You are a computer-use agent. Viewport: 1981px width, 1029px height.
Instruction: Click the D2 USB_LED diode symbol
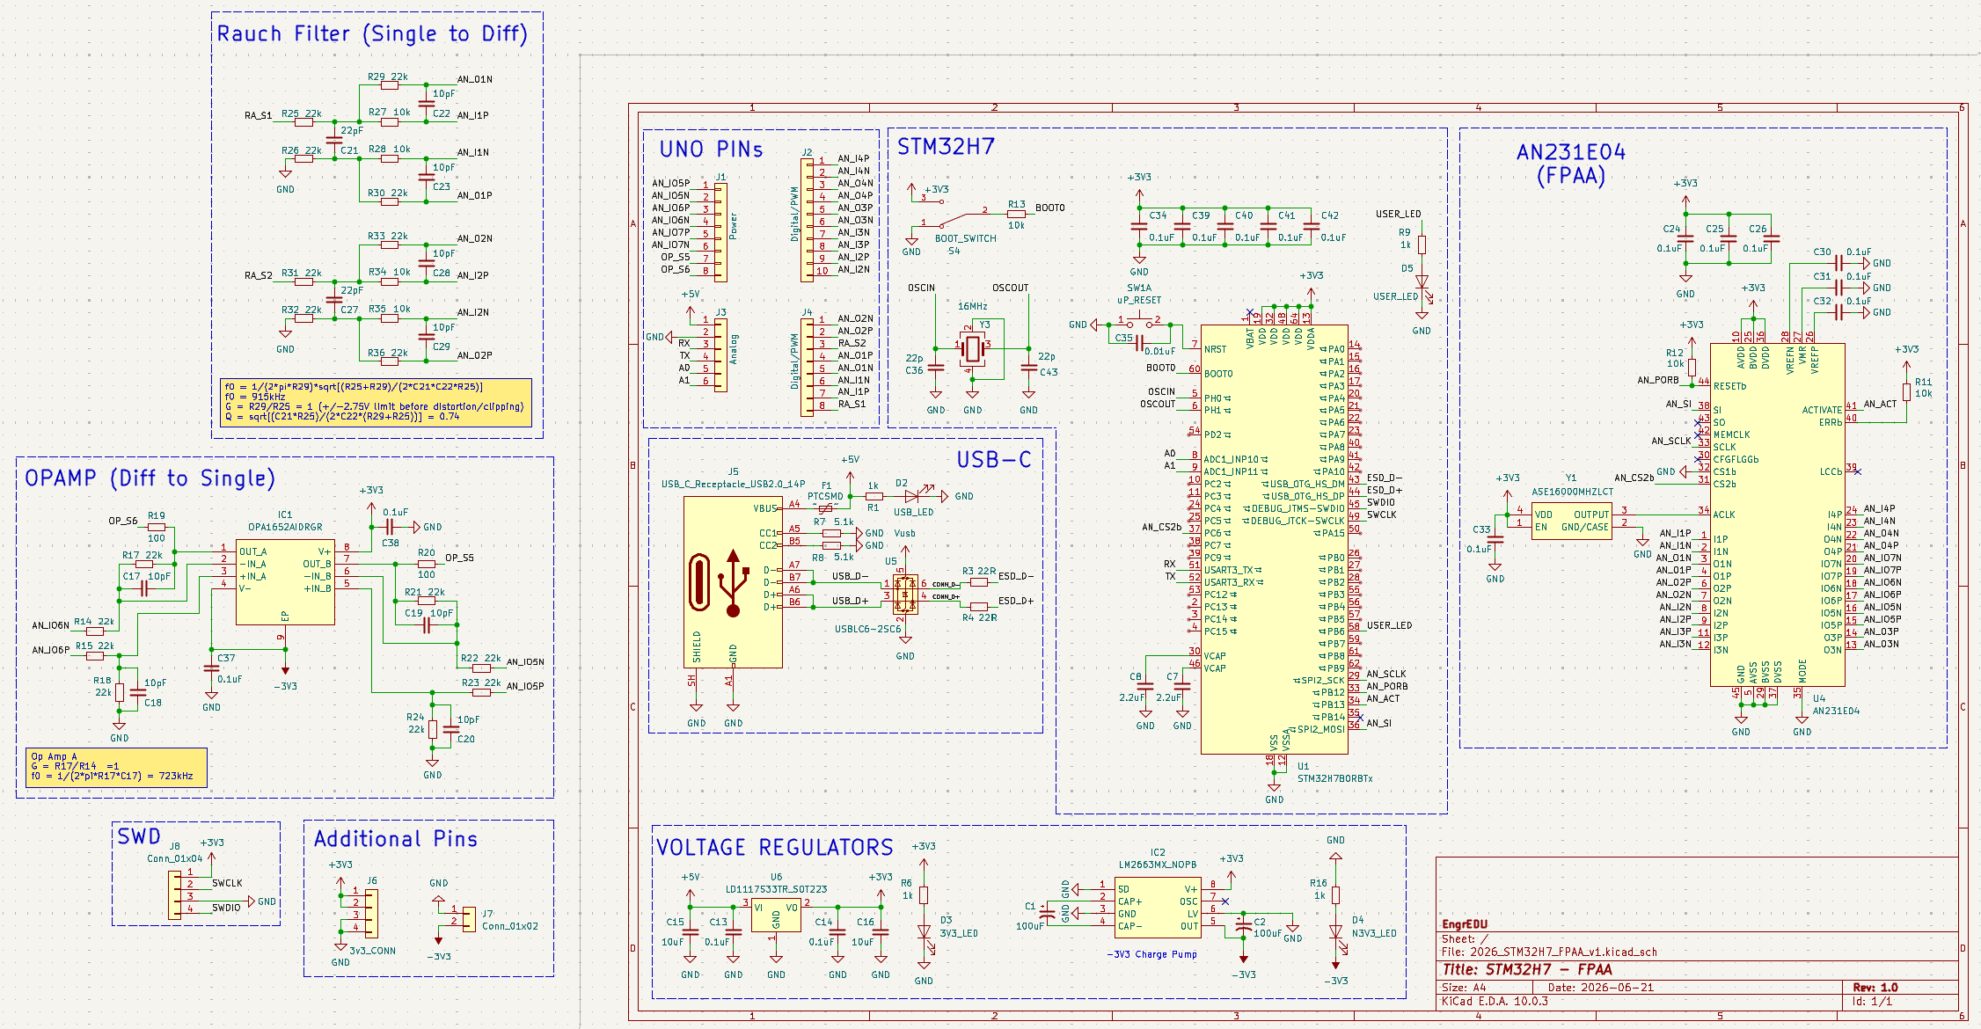point(911,496)
